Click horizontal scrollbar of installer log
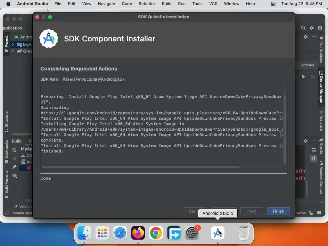Viewport: 328px width, 246px height. pyautogui.click(x=140, y=167)
